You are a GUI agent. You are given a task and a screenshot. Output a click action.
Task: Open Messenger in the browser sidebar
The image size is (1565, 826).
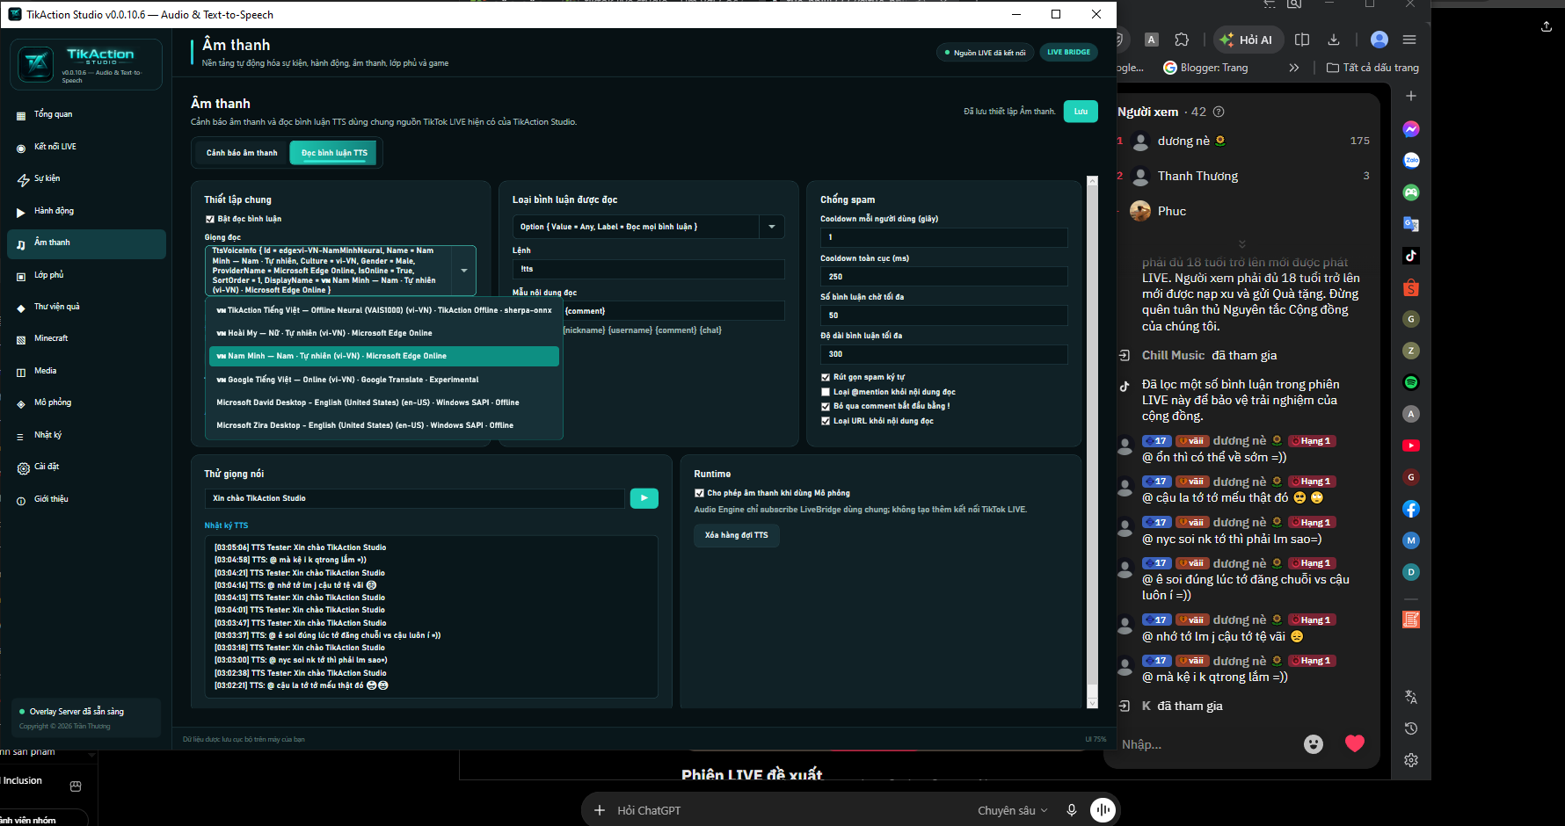pyautogui.click(x=1411, y=129)
